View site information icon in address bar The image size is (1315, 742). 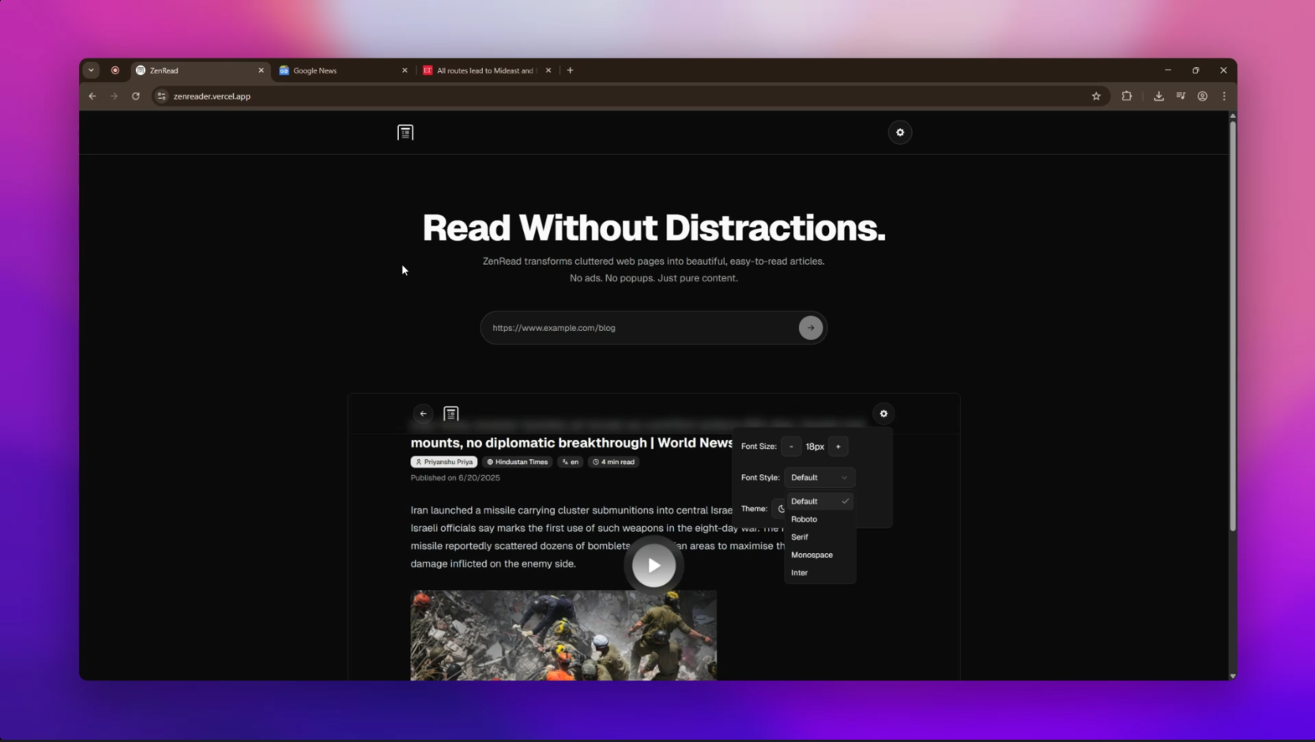tap(161, 96)
